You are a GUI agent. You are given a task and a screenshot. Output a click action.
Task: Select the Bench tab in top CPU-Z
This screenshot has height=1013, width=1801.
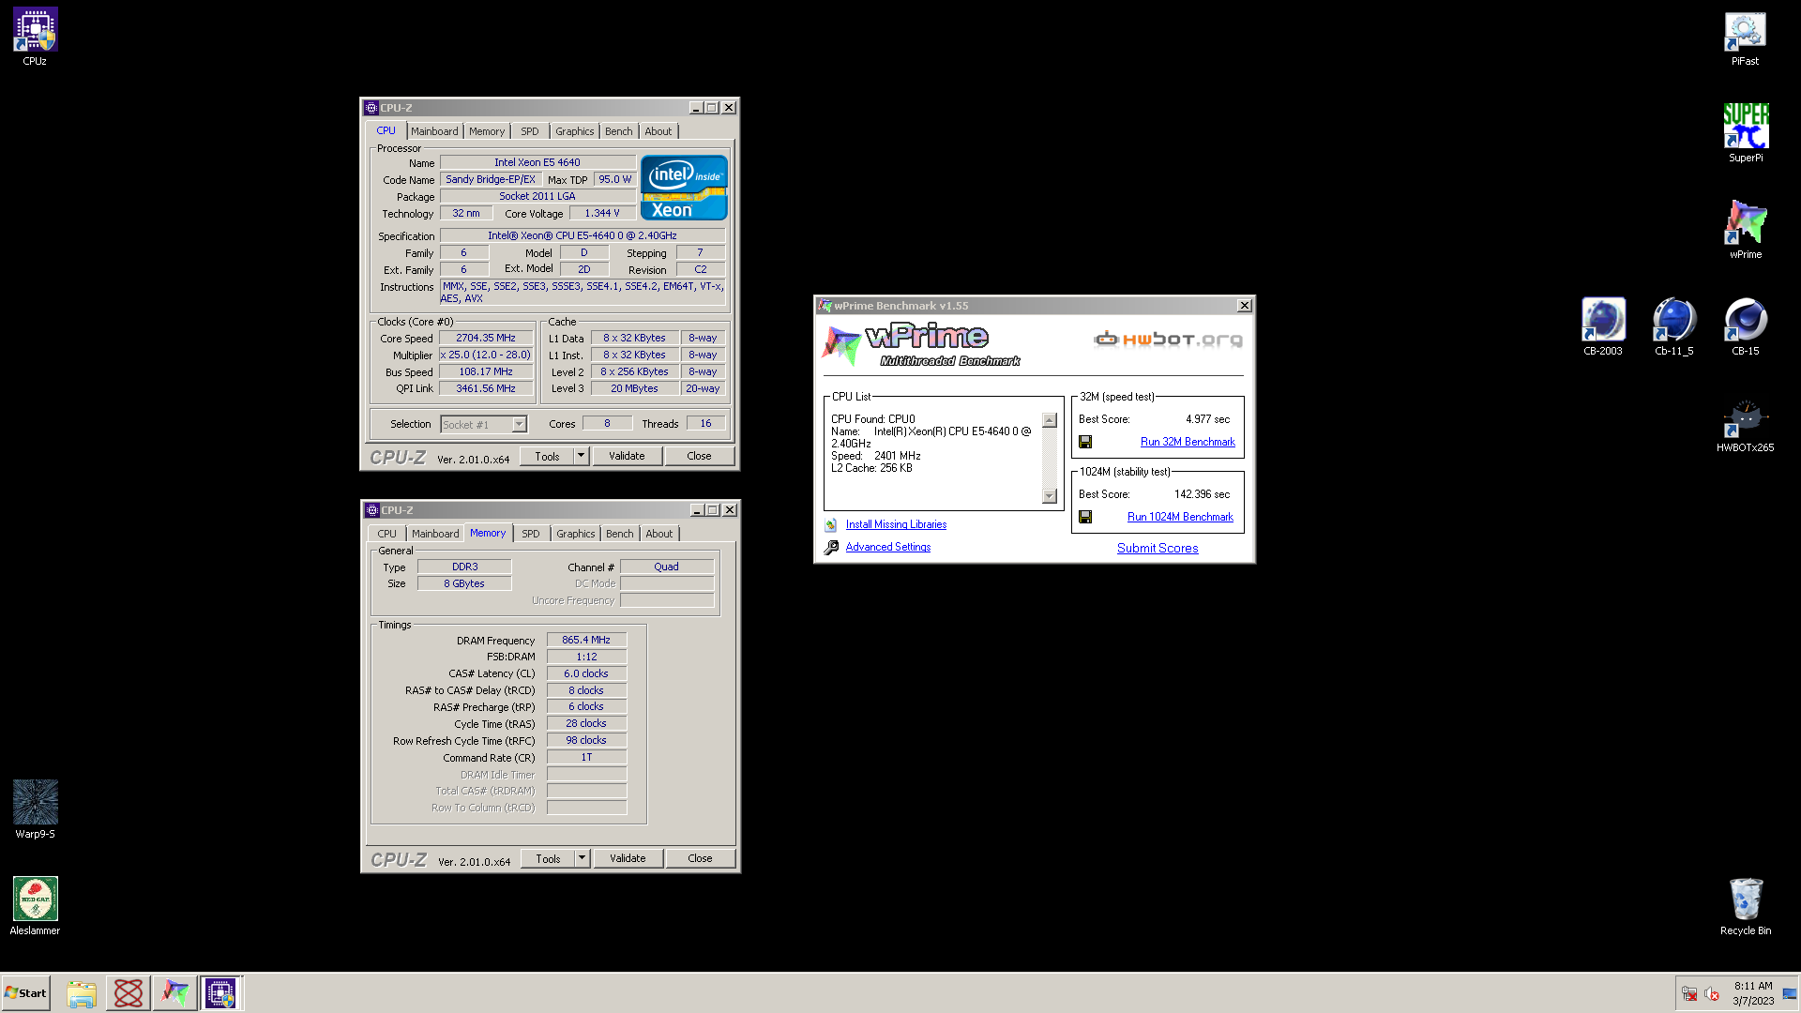[x=619, y=131]
